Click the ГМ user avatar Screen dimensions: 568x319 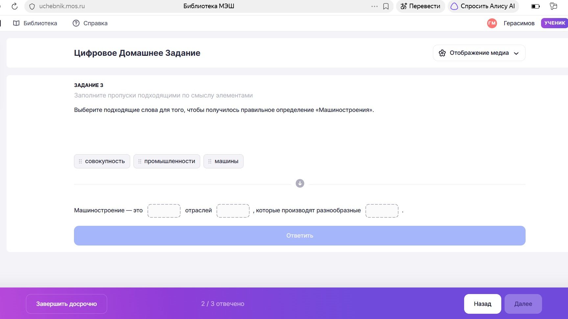click(x=492, y=23)
